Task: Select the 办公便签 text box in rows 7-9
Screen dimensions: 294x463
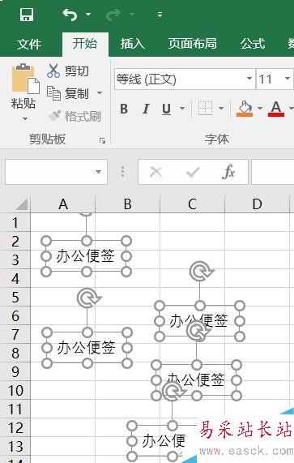Action: (x=87, y=348)
